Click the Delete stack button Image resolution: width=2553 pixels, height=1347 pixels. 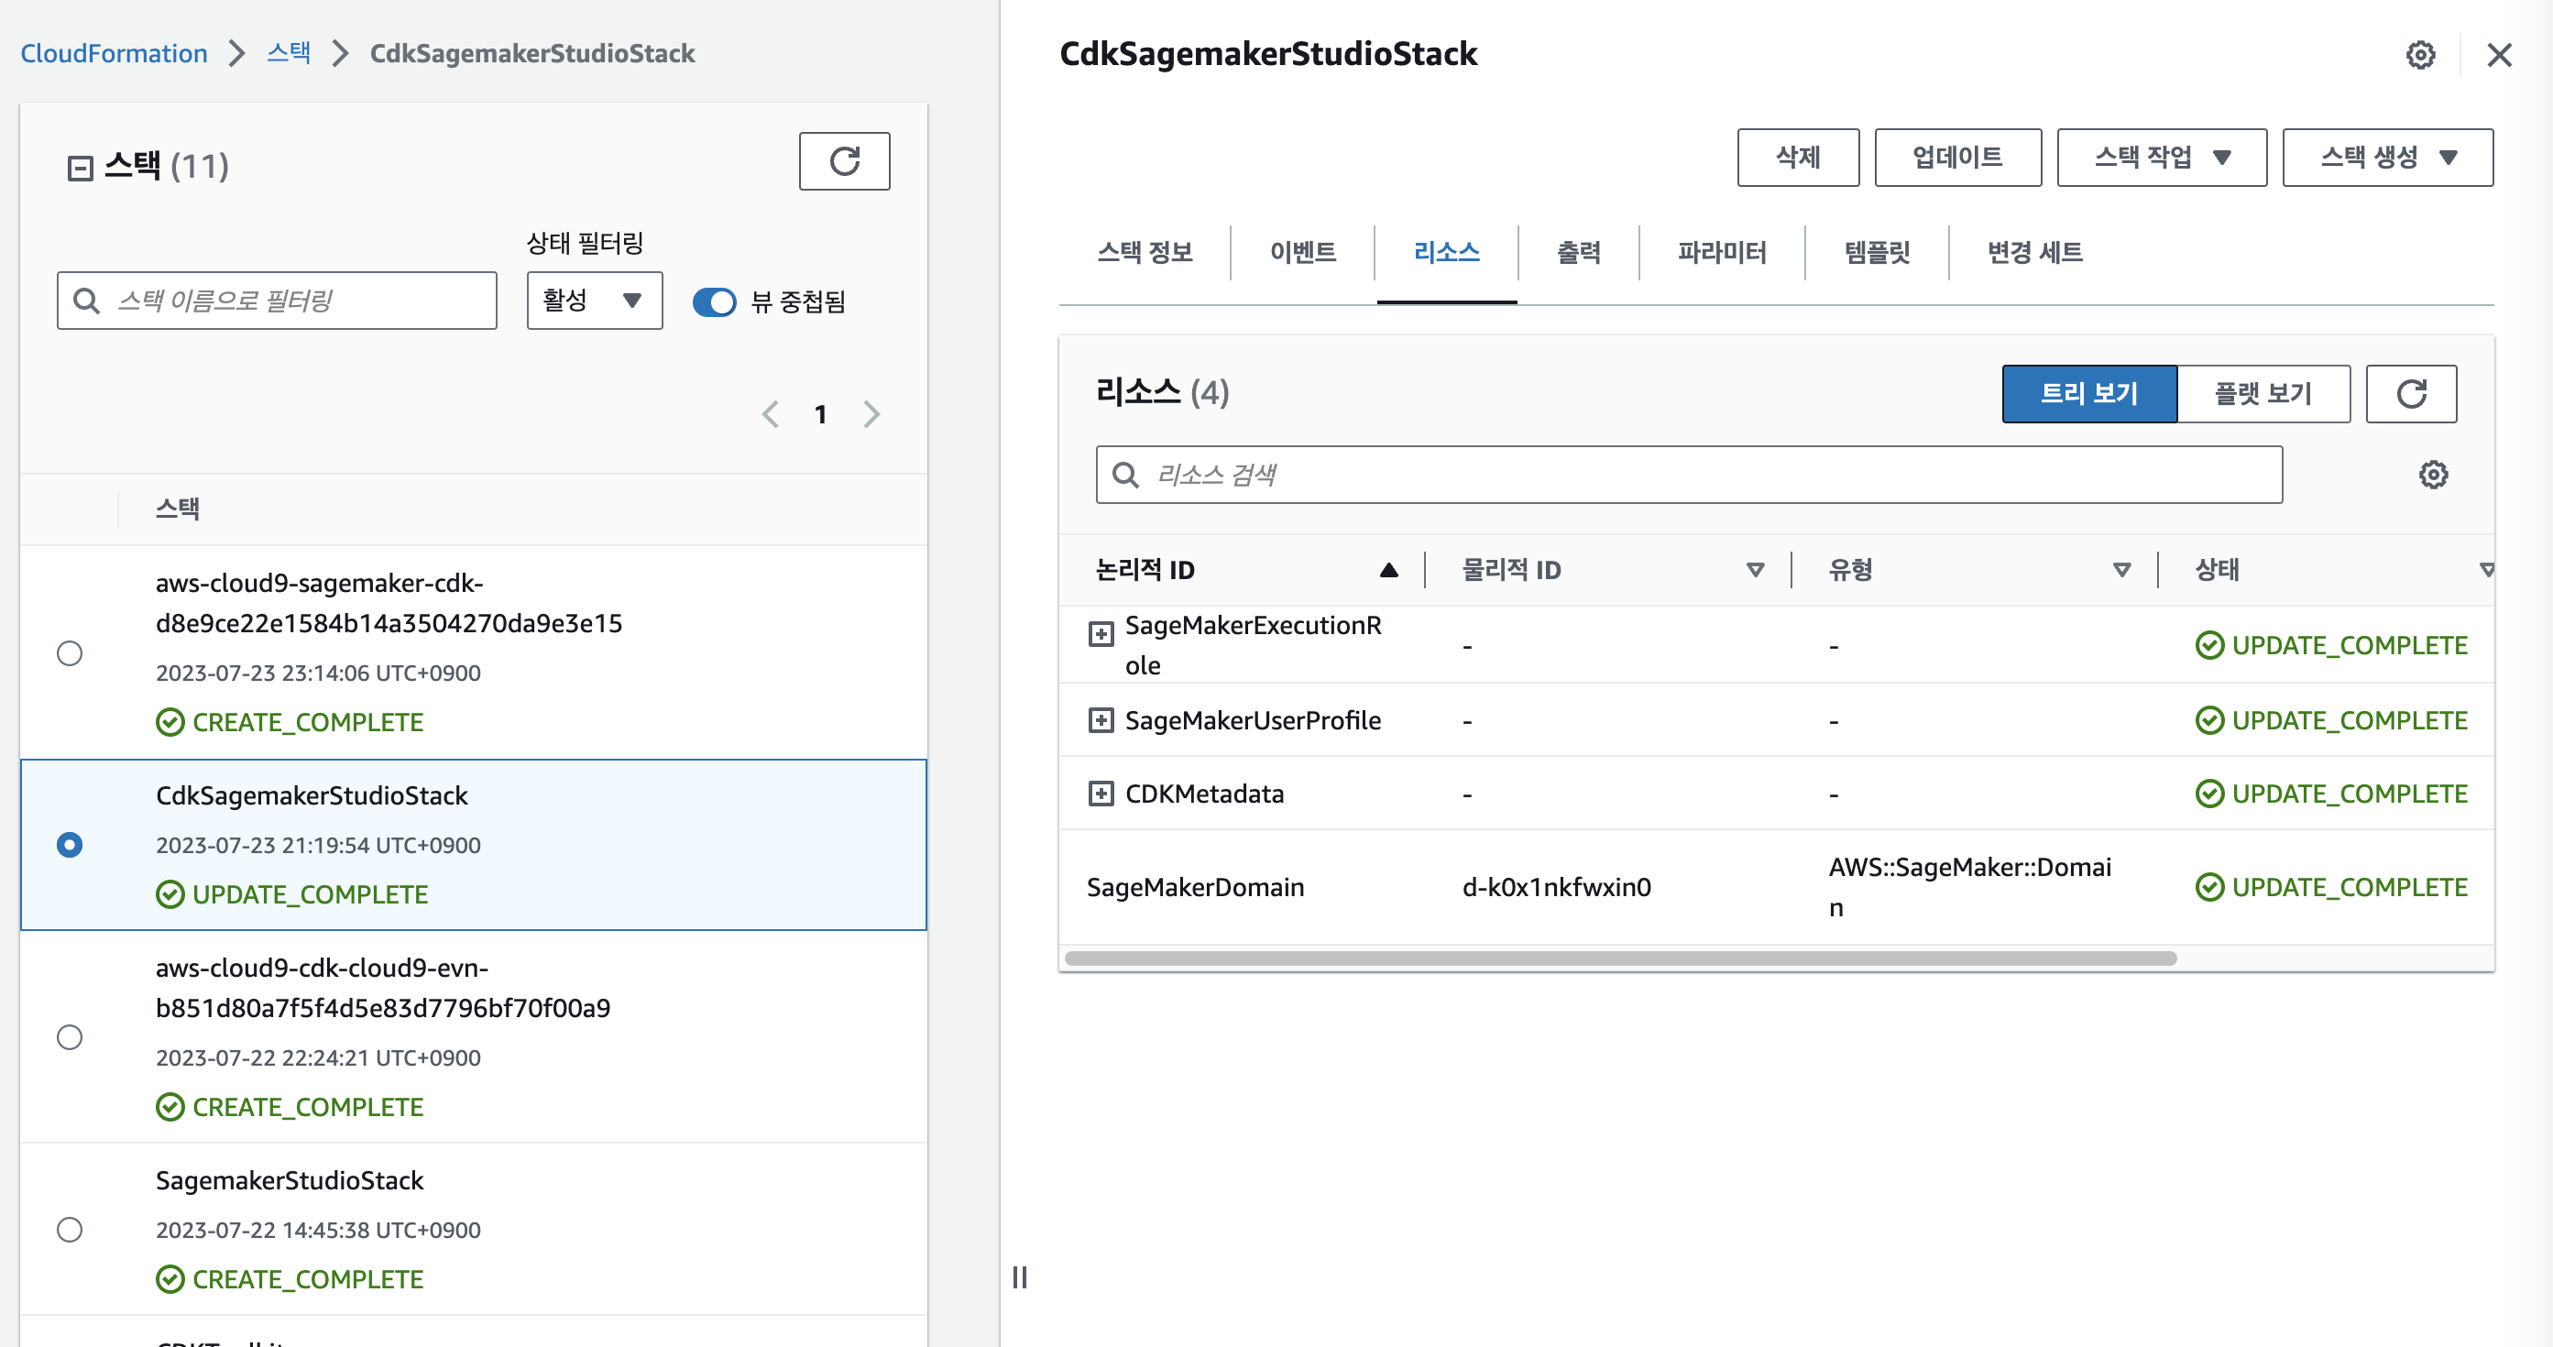click(1797, 157)
